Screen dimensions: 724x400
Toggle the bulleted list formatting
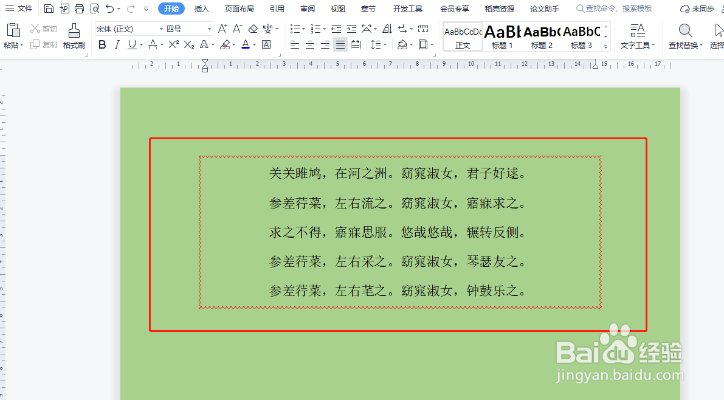[x=295, y=28]
